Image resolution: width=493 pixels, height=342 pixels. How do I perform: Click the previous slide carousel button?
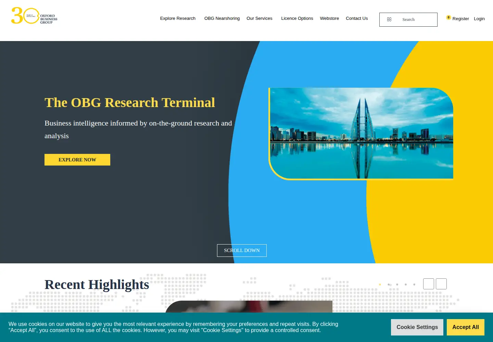[x=429, y=284]
